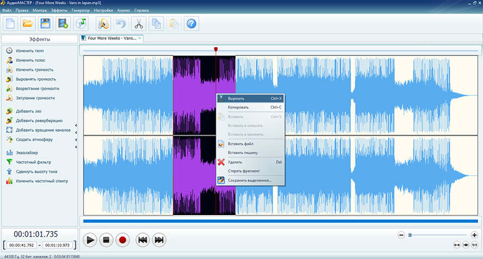Click the scissors Cut icon in toolbar
This screenshot has height=259, width=483.
pos(138,23)
